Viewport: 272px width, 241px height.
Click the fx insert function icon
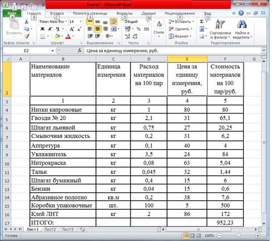(x=79, y=51)
